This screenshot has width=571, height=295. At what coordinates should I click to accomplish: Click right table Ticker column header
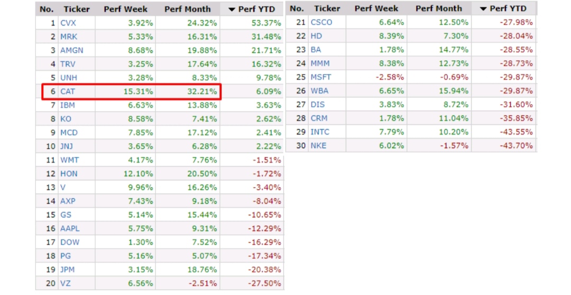[327, 8]
